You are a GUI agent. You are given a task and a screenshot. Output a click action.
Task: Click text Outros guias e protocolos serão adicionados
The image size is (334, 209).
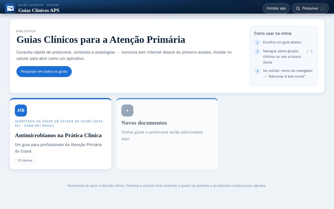click(x=162, y=135)
